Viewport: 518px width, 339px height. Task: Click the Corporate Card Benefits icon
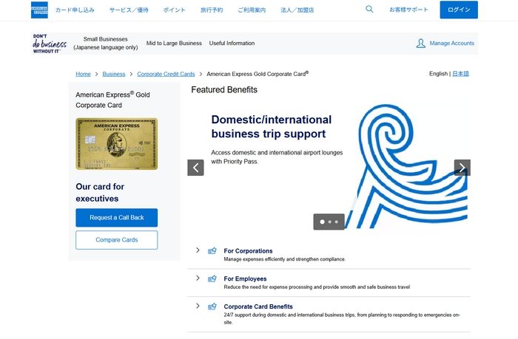212,307
